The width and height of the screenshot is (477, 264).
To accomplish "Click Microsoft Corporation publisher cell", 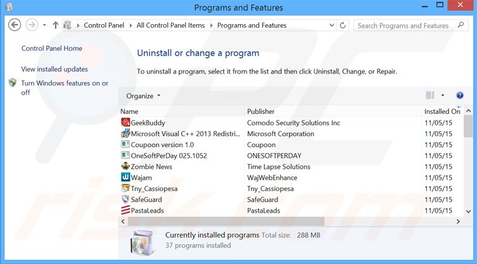I will (x=281, y=134).
